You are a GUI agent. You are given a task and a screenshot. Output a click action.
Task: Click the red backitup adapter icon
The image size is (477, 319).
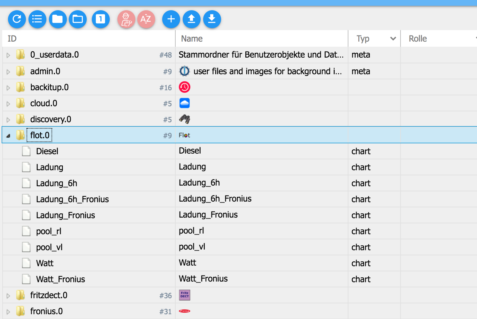pyautogui.click(x=185, y=87)
